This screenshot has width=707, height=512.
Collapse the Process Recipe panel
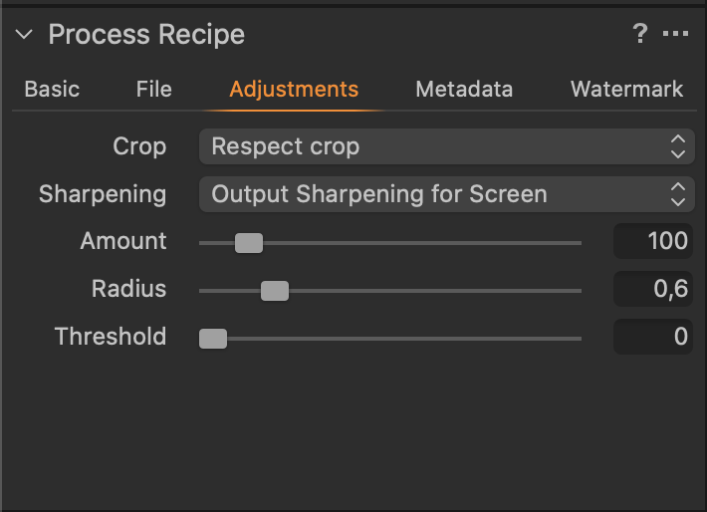[25, 36]
